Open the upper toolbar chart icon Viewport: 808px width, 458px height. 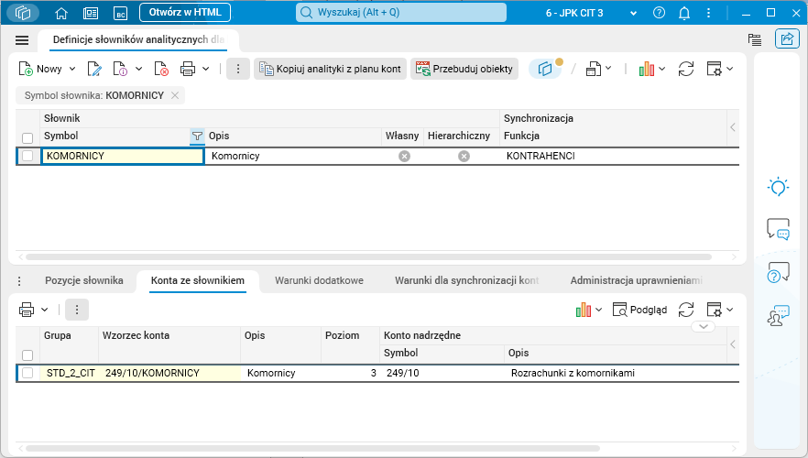pyautogui.click(x=646, y=69)
